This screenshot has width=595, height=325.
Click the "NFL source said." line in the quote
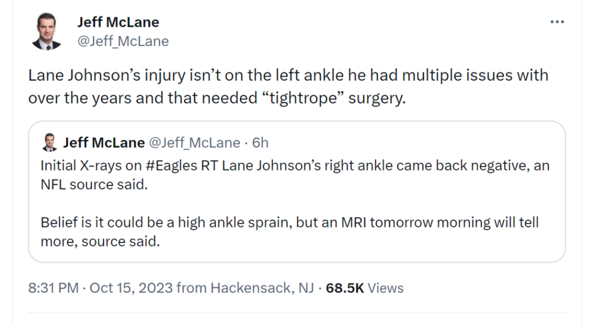click(x=93, y=184)
